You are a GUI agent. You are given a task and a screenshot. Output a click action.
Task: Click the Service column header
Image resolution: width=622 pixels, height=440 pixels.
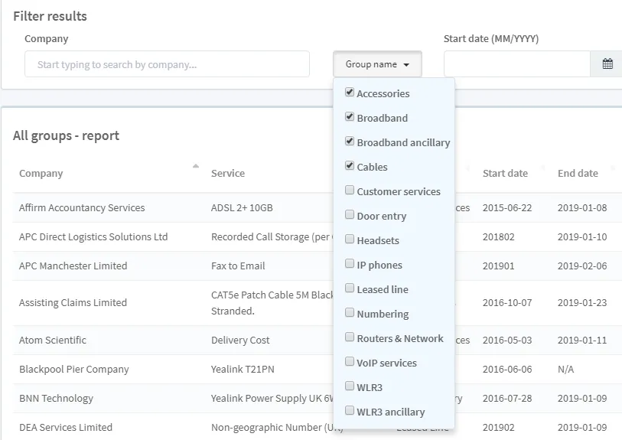[x=228, y=174]
